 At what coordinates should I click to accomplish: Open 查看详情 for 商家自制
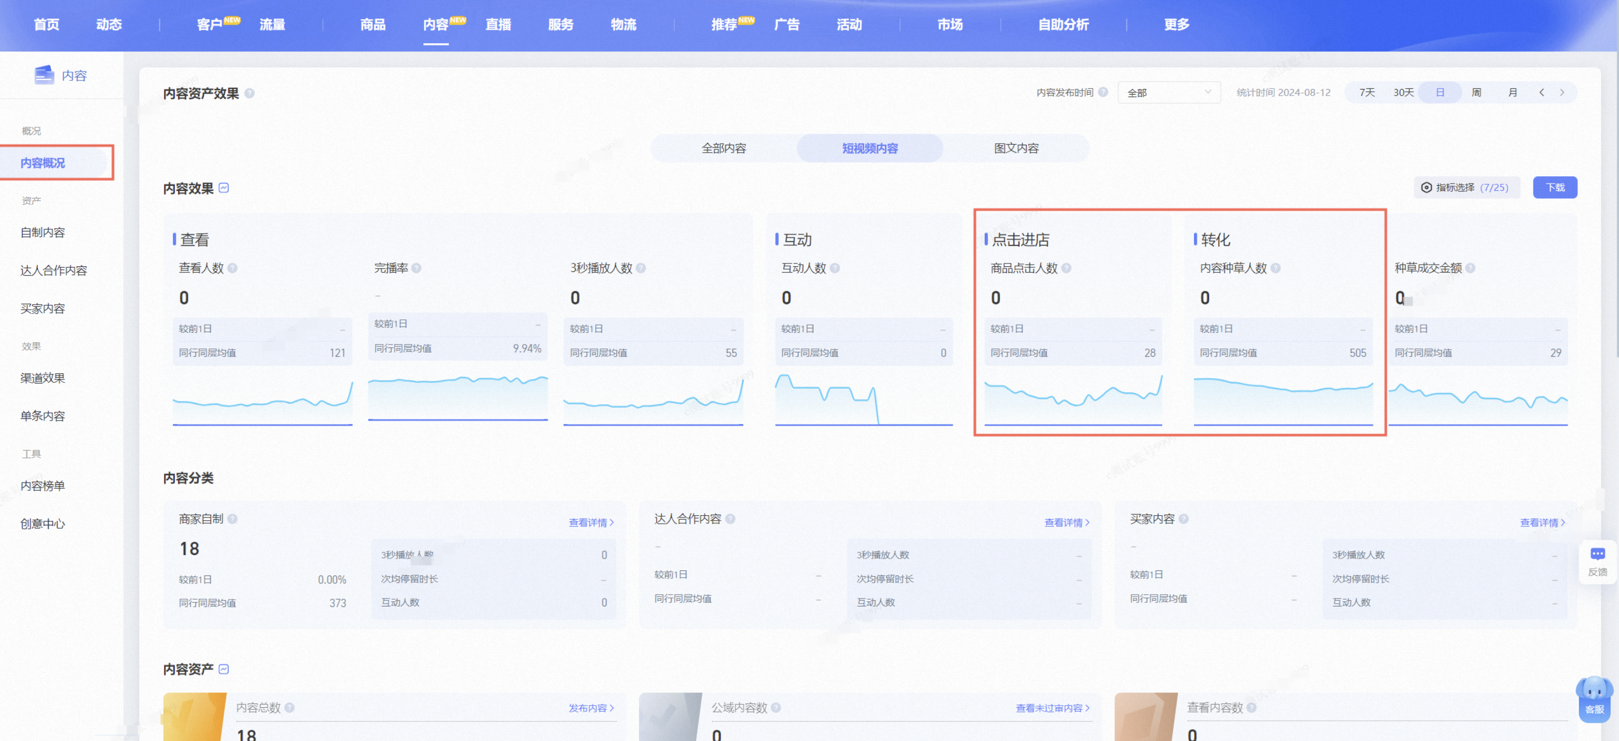591,523
